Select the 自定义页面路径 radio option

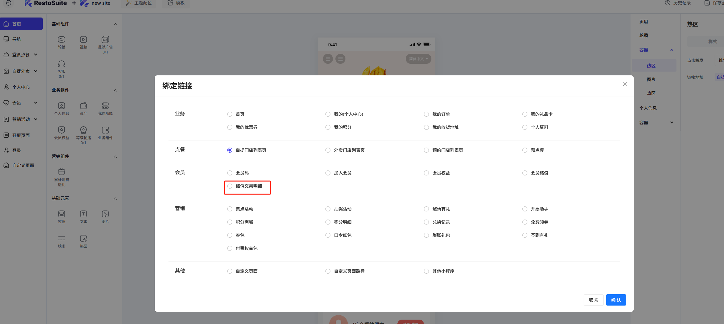coord(328,271)
